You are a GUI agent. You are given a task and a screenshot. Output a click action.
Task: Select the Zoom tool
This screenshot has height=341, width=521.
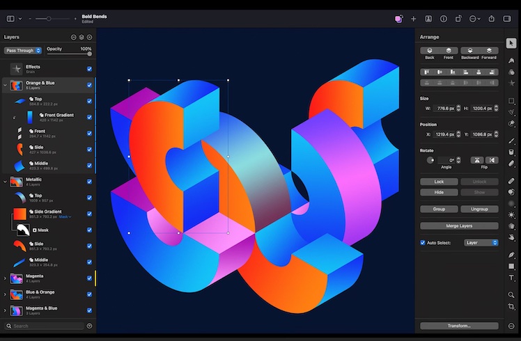click(511, 295)
